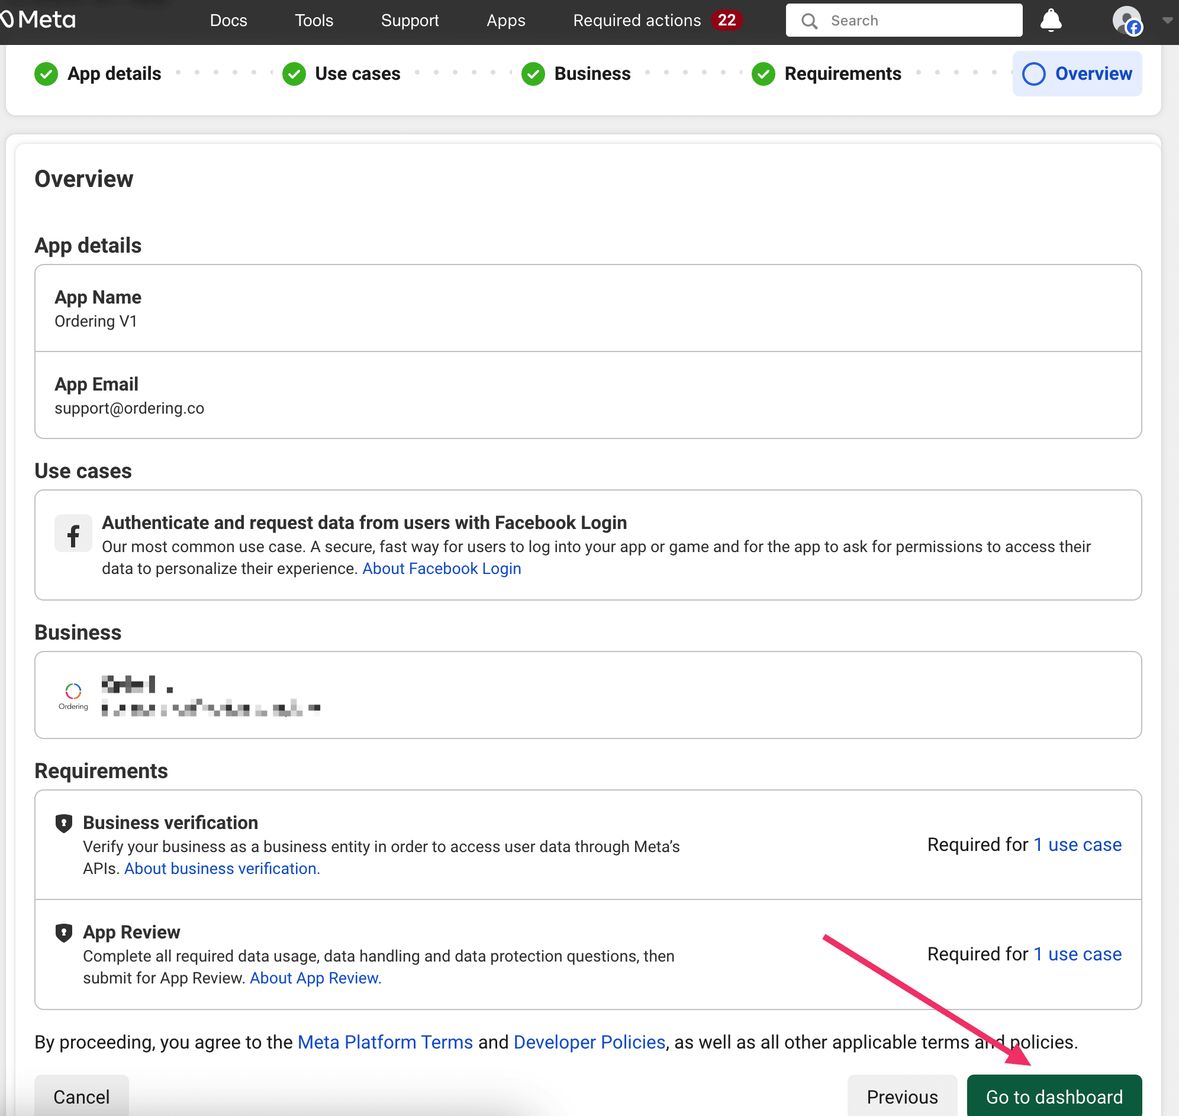The image size is (1179, 1116).
Task: Open App Review's 1 use case link
Action: point(1077,954)
